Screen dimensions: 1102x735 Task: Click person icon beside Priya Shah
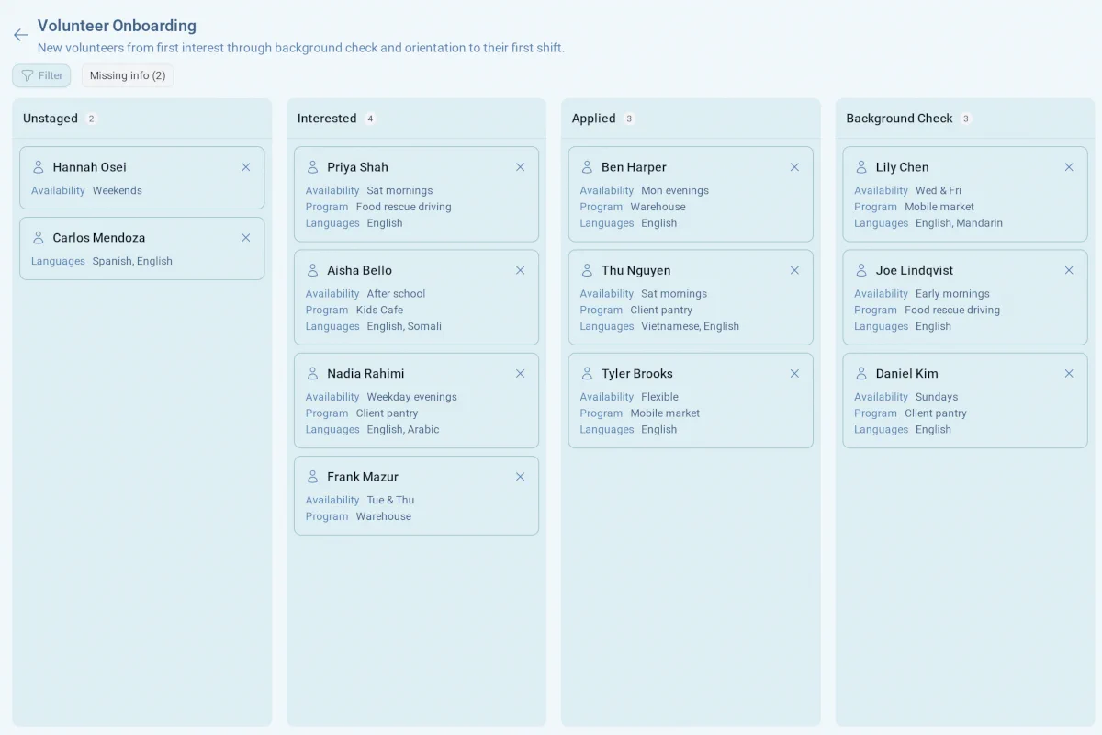[313, 167]
